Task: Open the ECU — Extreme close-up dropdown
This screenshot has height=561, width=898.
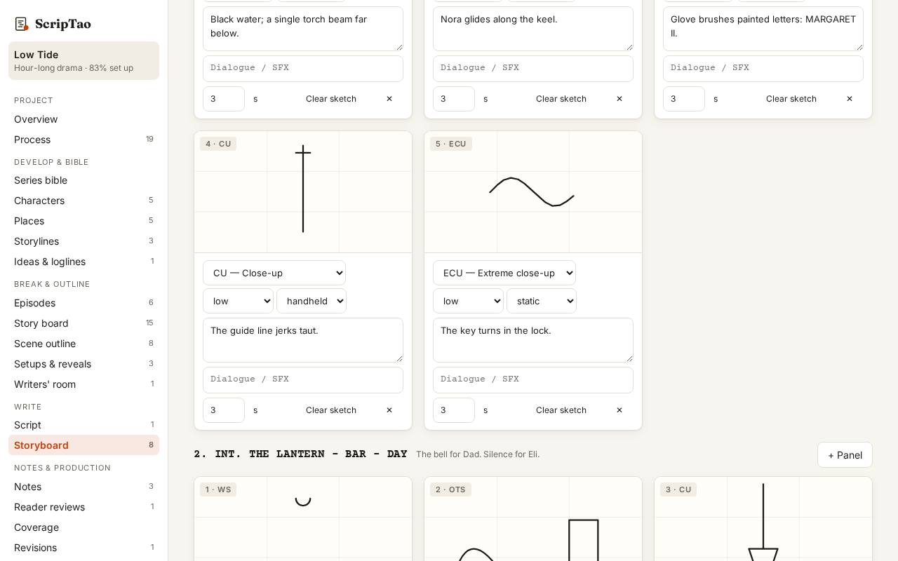Action: [x=504, y=273]
